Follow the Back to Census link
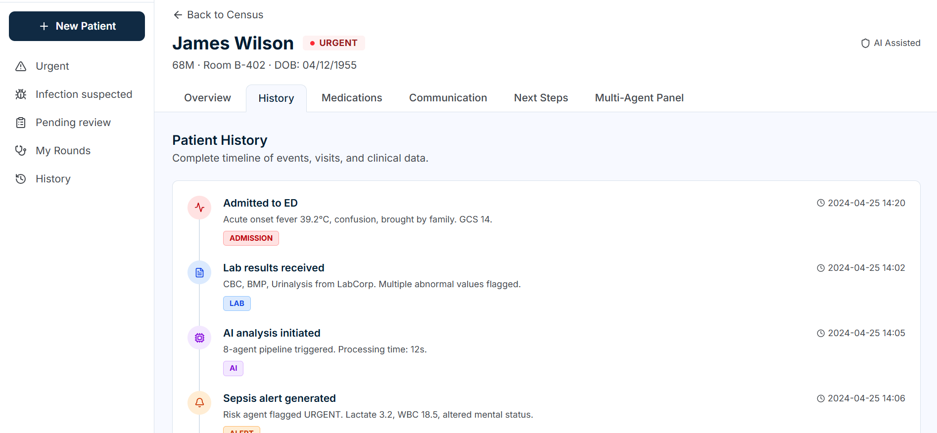Image resolution: width=937 pixels, height=433 pixels. pos(218,15)
